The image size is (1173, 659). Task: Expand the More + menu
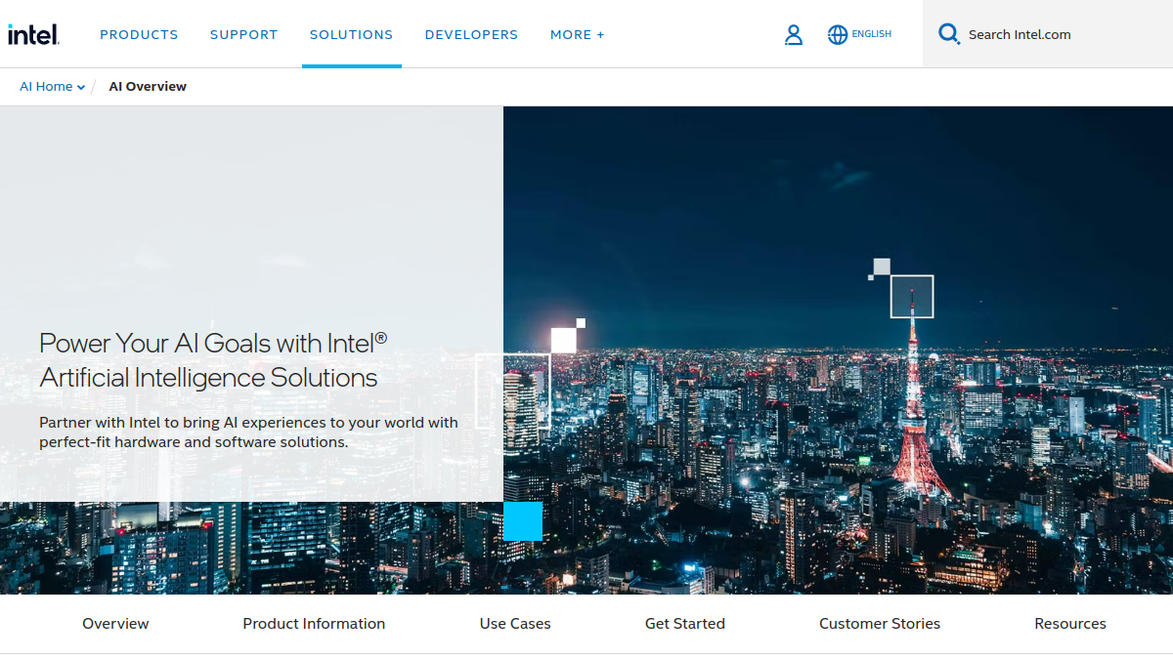(x=578, y=34)
